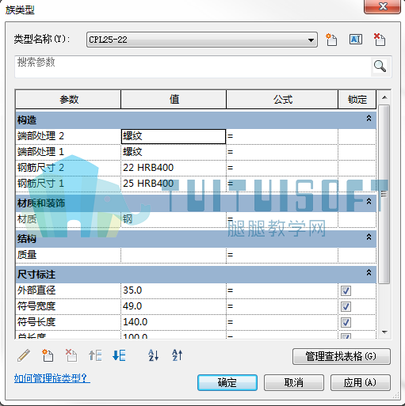This screenshot has width=405, height=406.
Task: Click formula cell of 符号长度 row
Action: coord(282,322)
